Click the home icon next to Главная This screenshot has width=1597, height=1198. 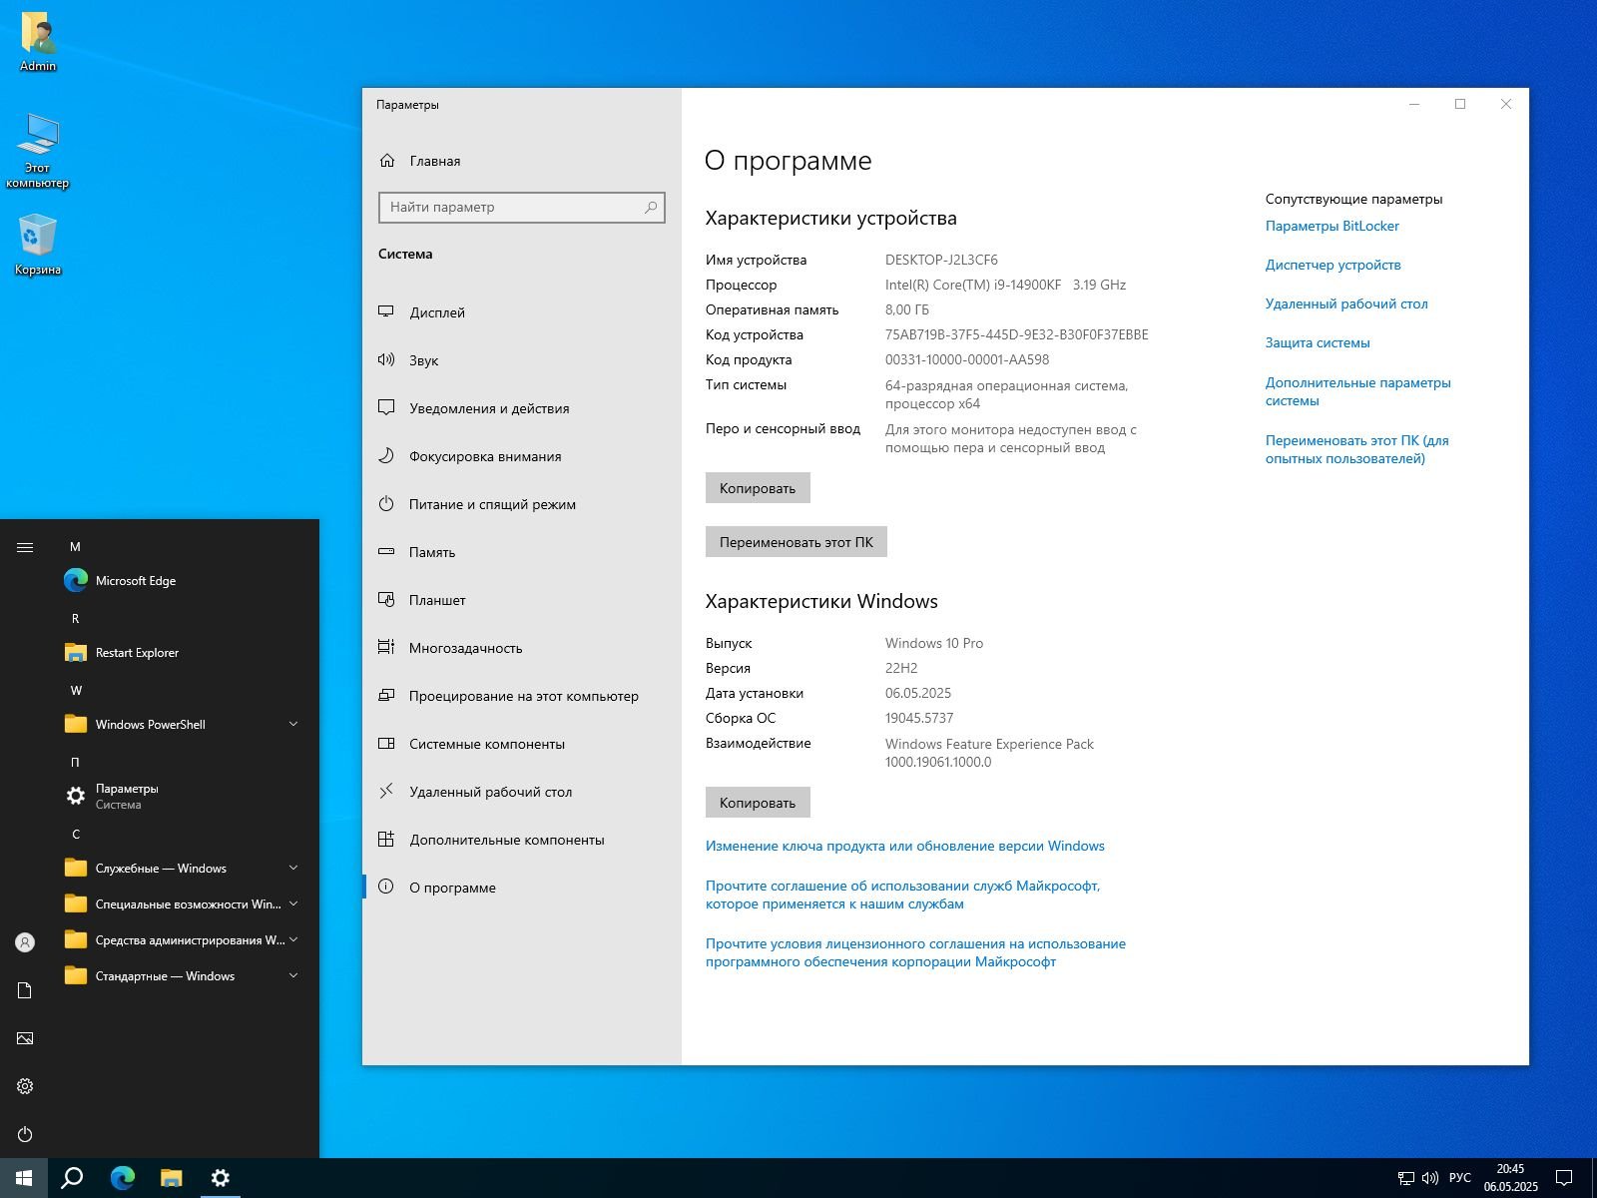pos(387,161)
